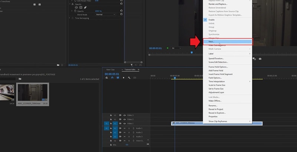297x152 pixels.
Task: Open the Time Interpolation submenu
Action: click(227, 81)
